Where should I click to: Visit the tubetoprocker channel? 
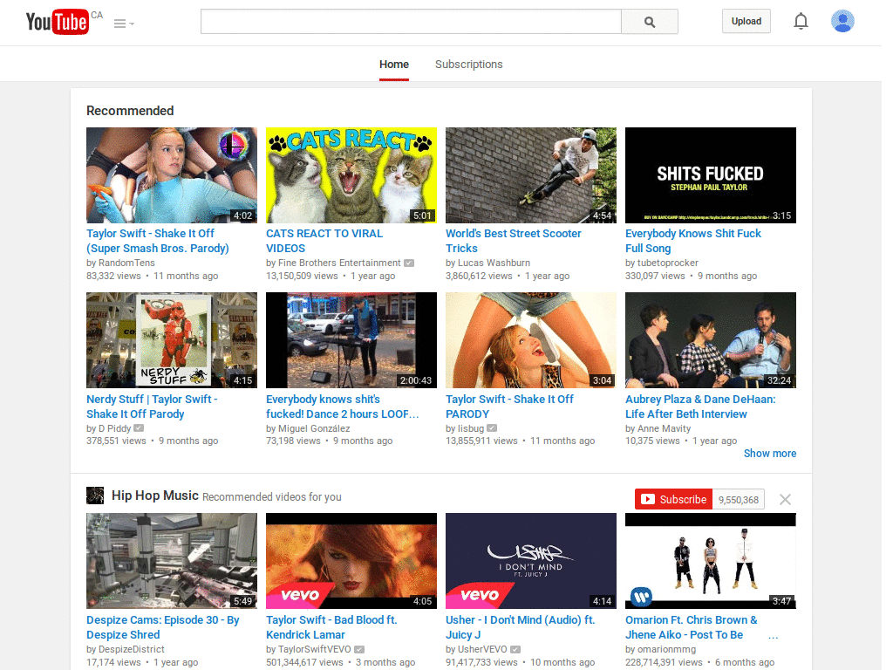(x=667, y=263)
